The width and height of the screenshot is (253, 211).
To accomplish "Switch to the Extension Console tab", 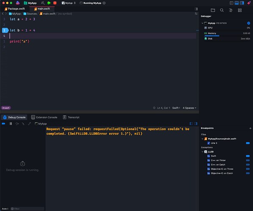I will point(44,117).
